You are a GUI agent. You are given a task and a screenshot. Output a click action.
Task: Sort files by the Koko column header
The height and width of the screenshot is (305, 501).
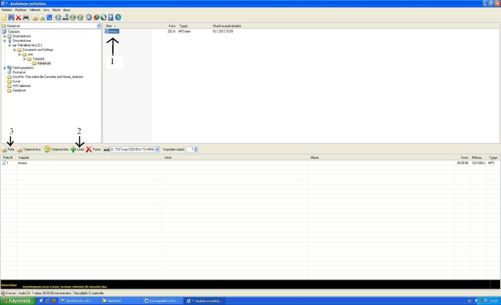[x=164, y=26]
